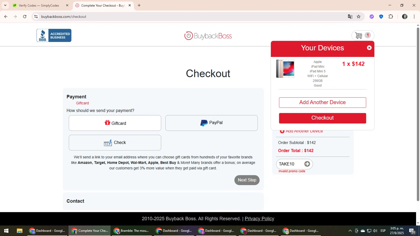Click the Buyback Boss logo
The height and width of the screenshot is (236, 420).
click(x=208, y=36)
